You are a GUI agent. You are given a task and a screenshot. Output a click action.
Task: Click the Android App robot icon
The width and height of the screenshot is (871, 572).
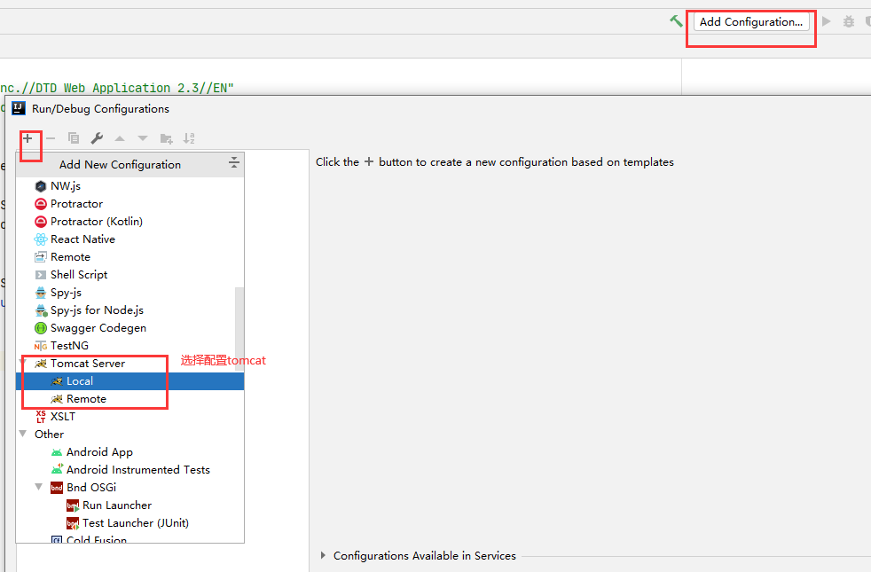click(57, 452)
